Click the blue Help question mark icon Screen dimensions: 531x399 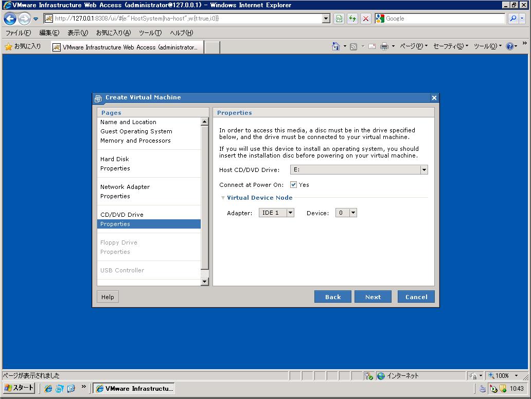coord(510,46)
